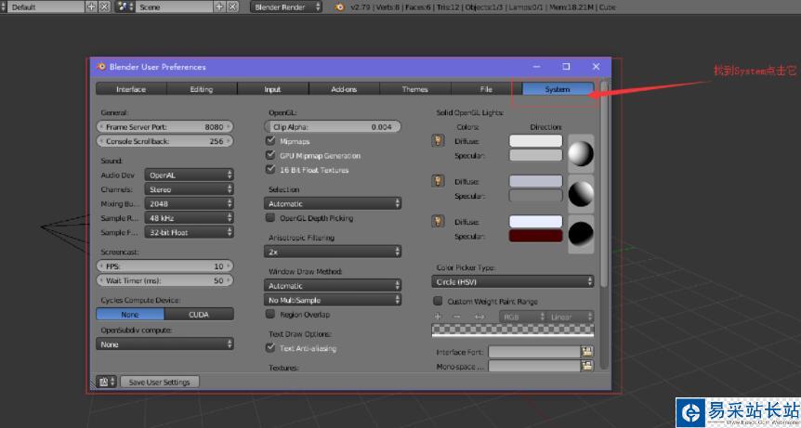Pick third light dark red Specular color

[535, 236]
